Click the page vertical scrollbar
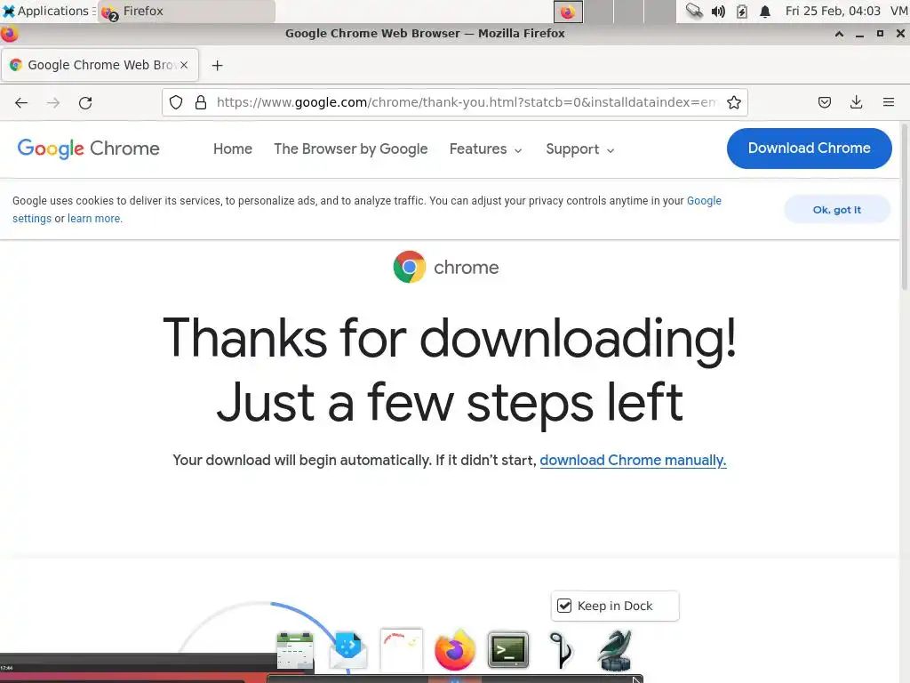Viewport: 910px width, 683px height. 905,207
